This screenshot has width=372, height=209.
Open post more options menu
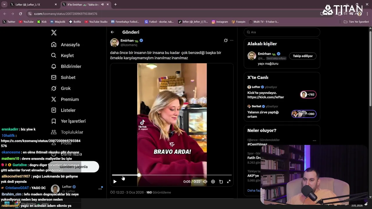point(232,40)
